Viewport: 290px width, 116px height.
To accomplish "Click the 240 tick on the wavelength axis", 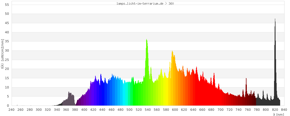I will pos(12,110).
